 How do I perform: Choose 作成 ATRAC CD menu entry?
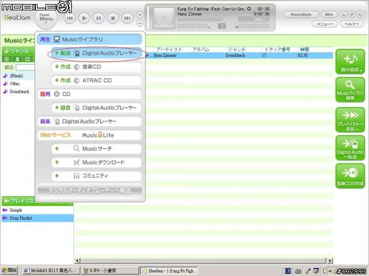point(96,80)
